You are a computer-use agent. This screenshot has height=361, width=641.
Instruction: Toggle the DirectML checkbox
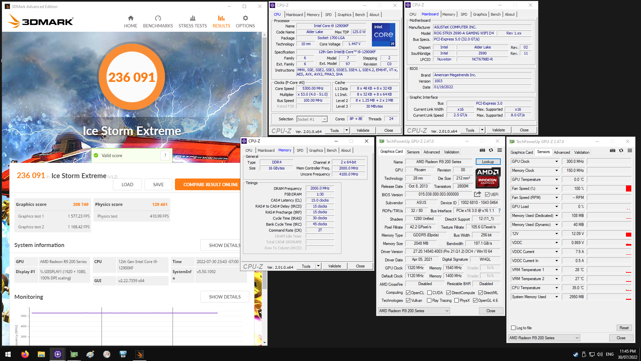click(x=480, y=293)
